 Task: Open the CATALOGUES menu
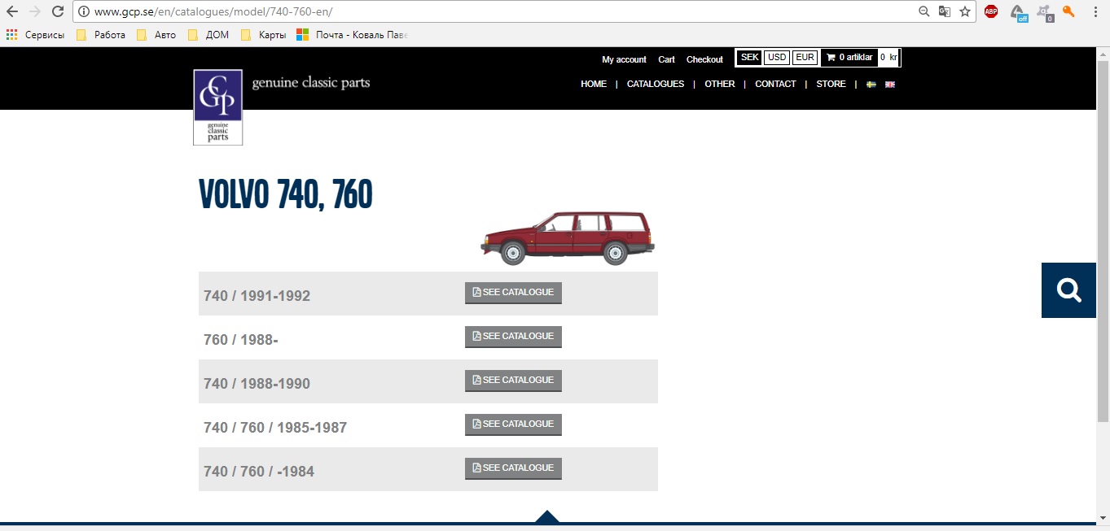tap(655, 85)
